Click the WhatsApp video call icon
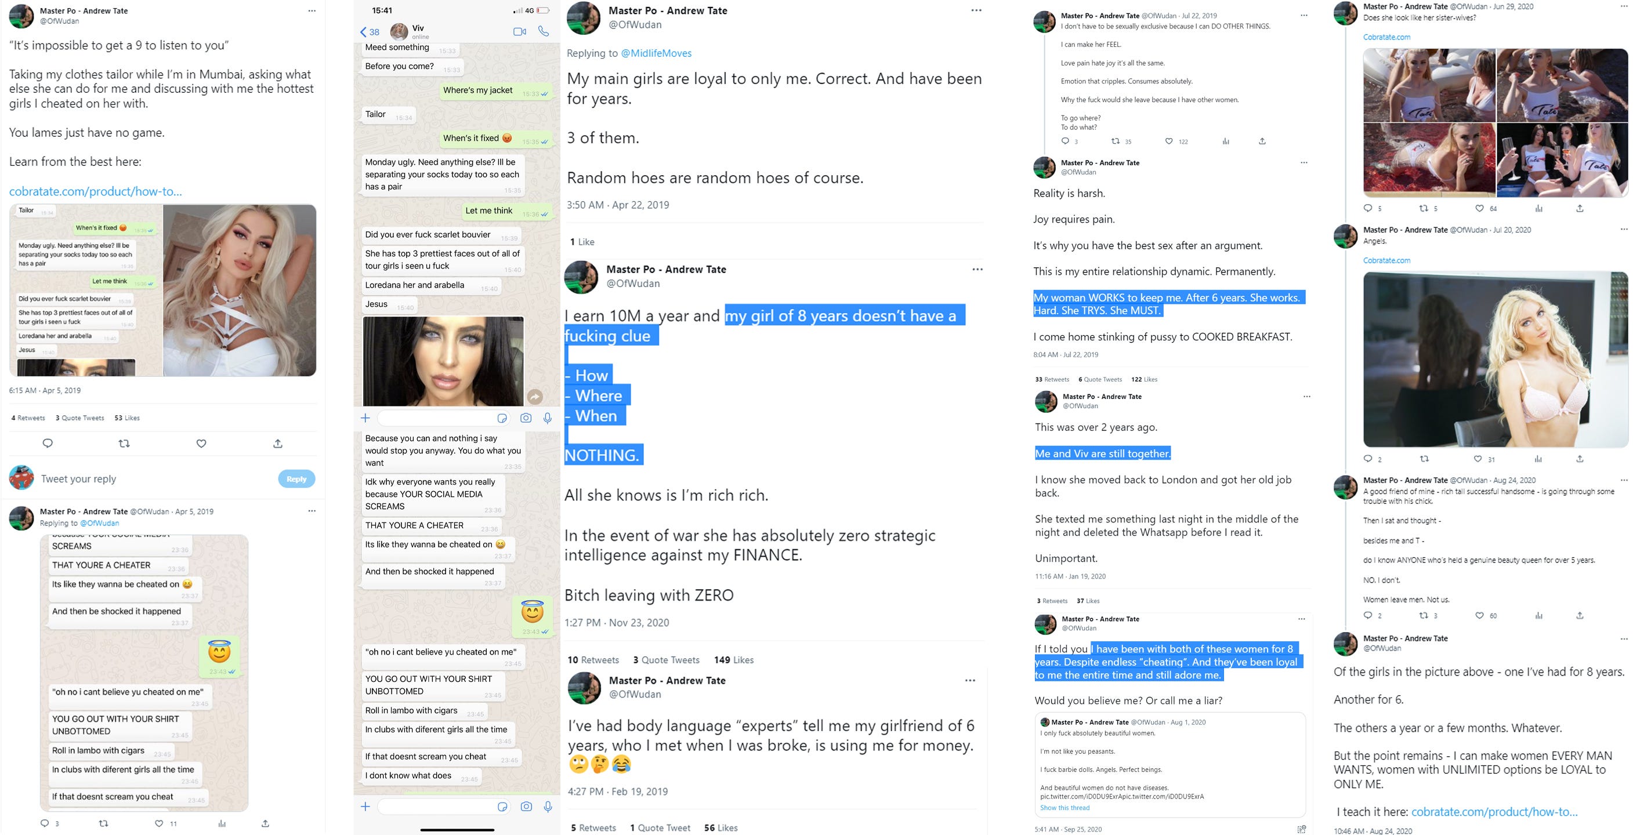Viewport: 1633px width, 835px height. pos(519,31)
